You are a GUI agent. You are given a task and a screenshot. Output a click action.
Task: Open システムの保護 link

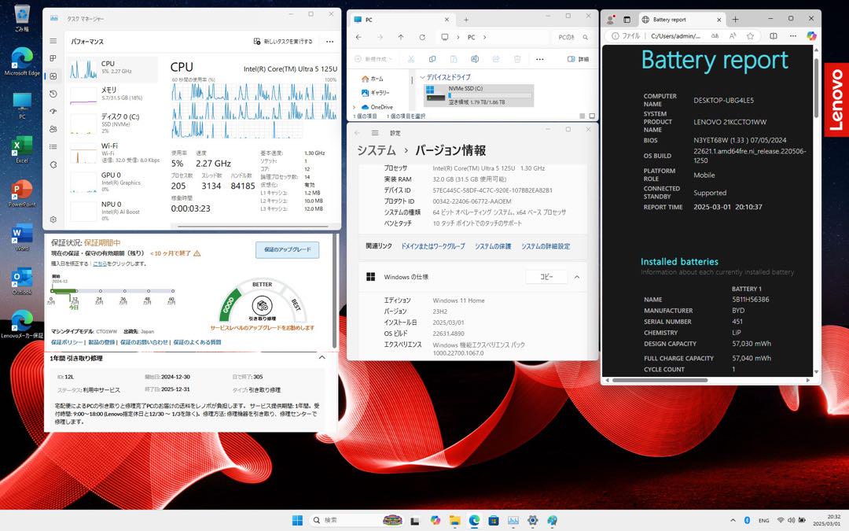[493, 246]
